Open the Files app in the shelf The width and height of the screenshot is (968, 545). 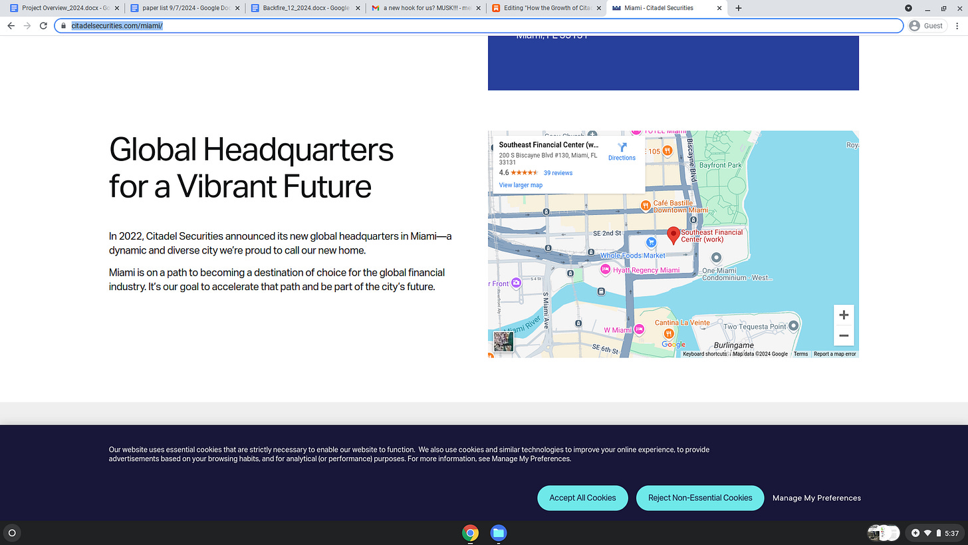click(x=499, y=532)
